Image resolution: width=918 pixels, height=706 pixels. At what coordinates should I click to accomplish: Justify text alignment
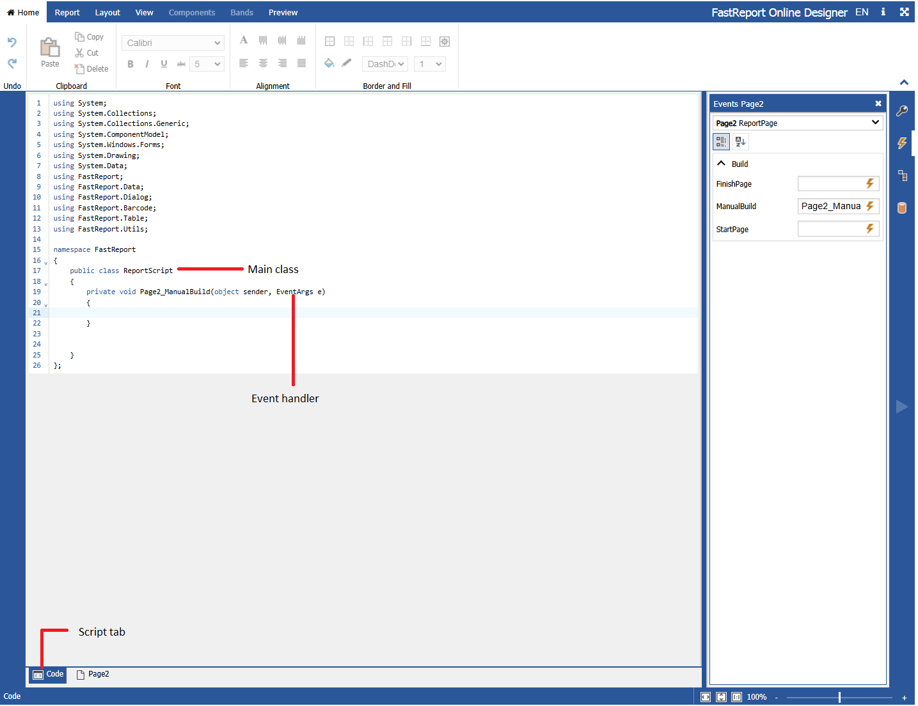point(301,63)
